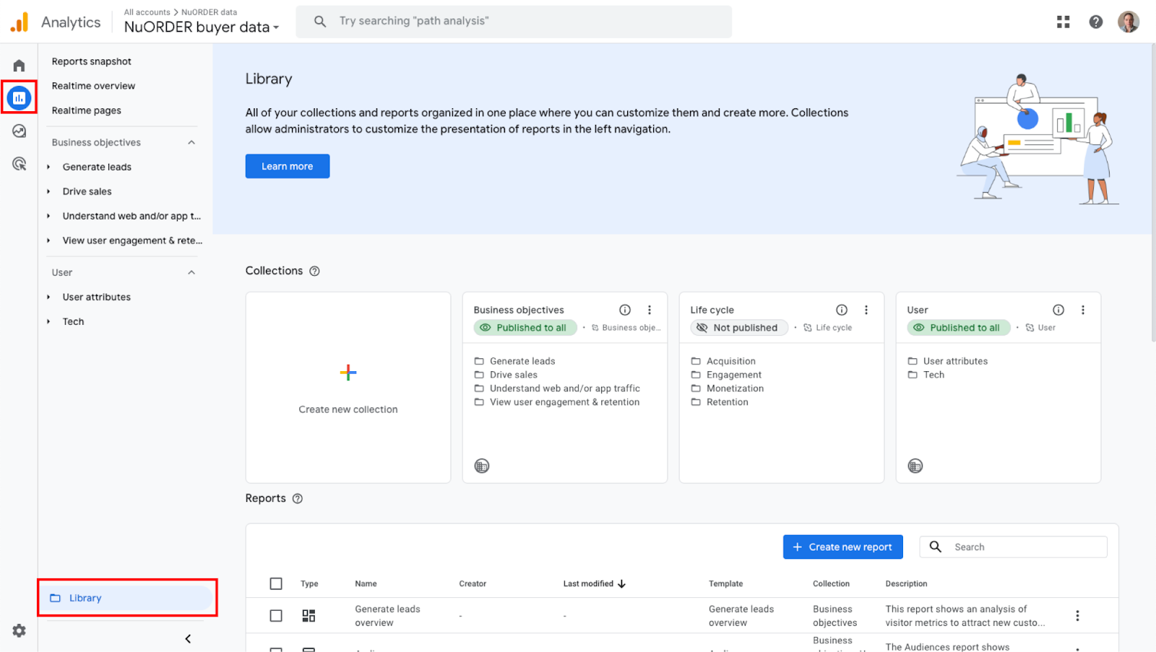Sort by Last modified arrow
Viewport: 1156px width, 652px height.
pos(621,584)
